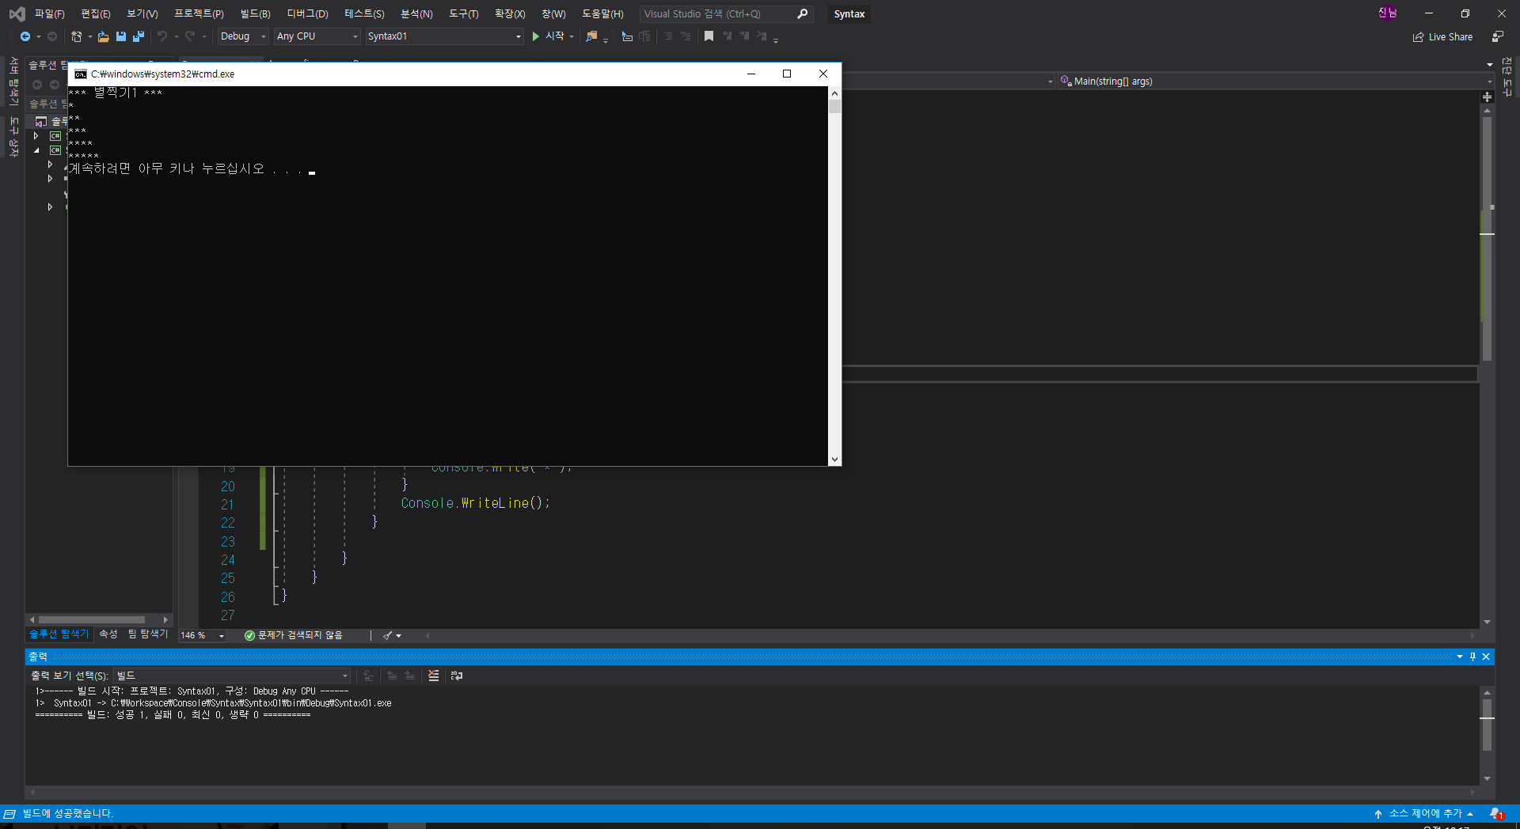
Task: Click the search magnifier icon
Action: click(803, 13)
